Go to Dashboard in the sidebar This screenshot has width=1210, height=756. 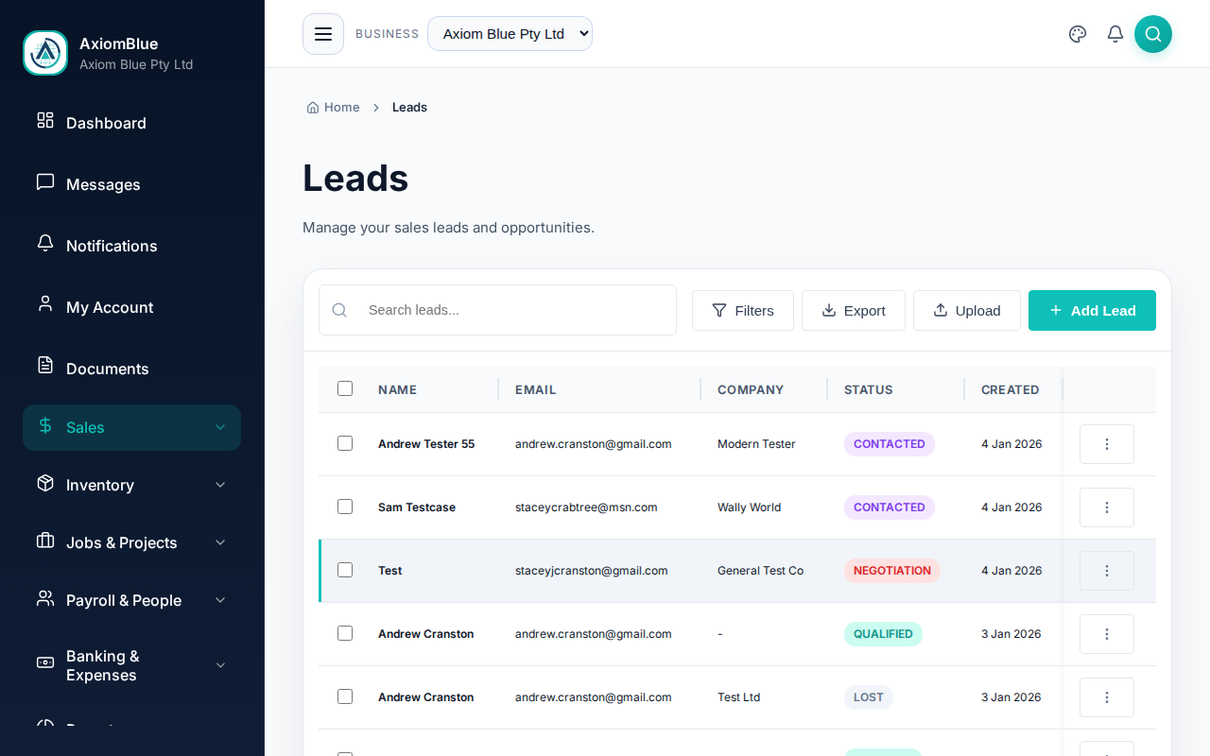131,123
